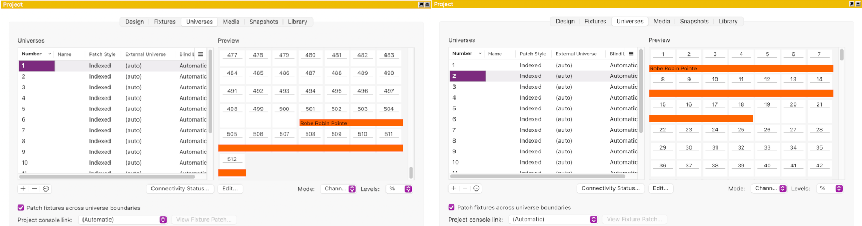Open the ellipsis actions icon in left panel
The height and width of the screenshot is (226, 862).
tap(46, 189)
